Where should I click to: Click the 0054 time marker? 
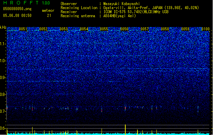(x=84, y=29)
